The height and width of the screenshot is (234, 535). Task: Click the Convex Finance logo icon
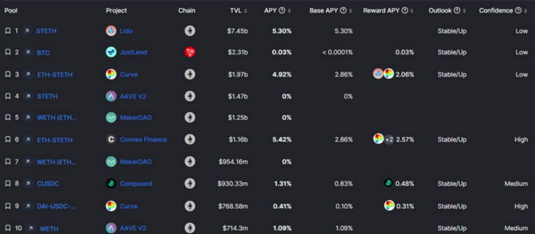pos(111,139)
